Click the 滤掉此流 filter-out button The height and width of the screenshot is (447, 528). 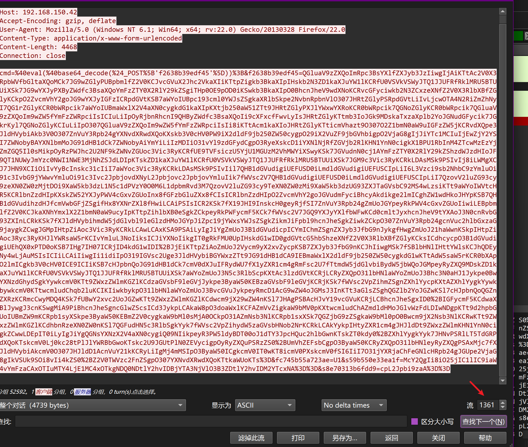pyautogui.click(x=251, y=438)
